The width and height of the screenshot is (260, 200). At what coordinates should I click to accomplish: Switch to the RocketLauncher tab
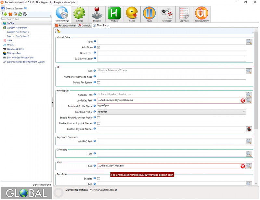(66, 25)
